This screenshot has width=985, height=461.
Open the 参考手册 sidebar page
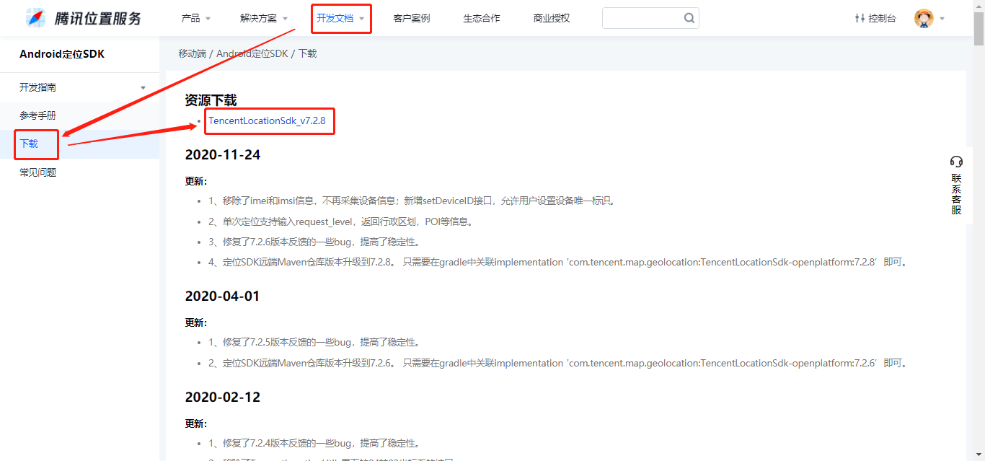pyautogui.click(x=37, y=115)
